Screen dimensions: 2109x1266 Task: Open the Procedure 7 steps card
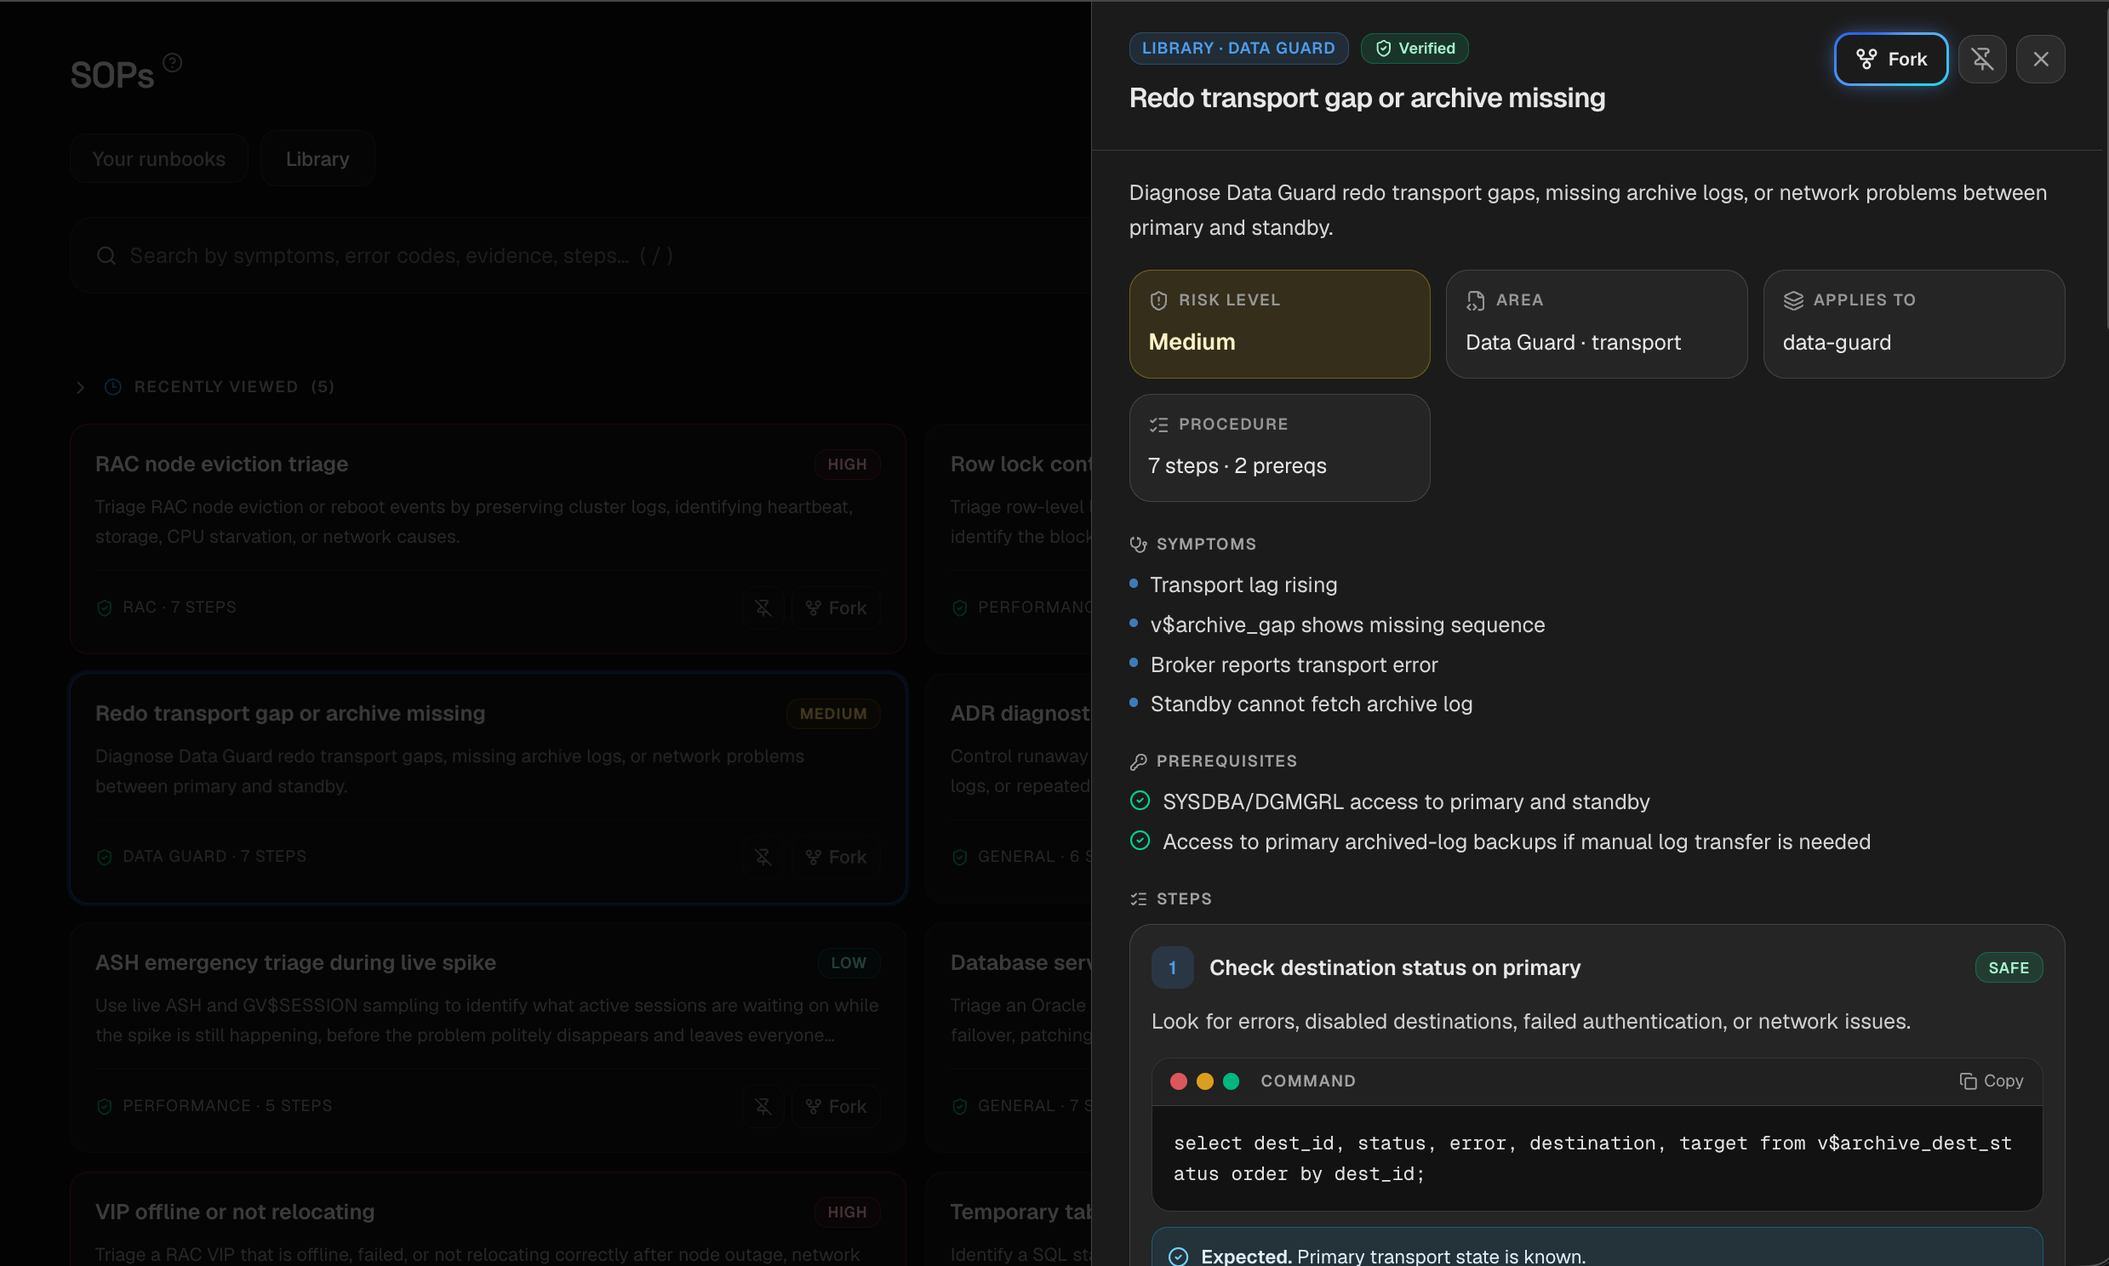pos(1279,448)
